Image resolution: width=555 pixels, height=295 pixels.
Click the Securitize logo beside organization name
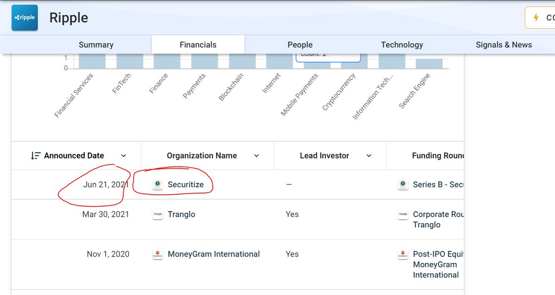(158, 184)
